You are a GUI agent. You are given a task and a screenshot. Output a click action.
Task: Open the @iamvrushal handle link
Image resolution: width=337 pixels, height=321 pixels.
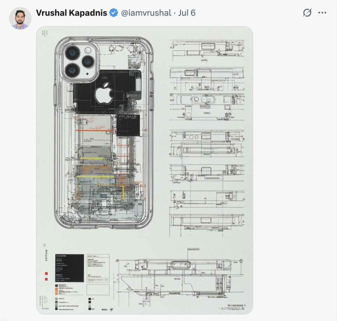pyautogui.click(x=146, y=13)
